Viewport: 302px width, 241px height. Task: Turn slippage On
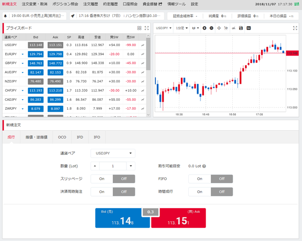tap(102, 179)
